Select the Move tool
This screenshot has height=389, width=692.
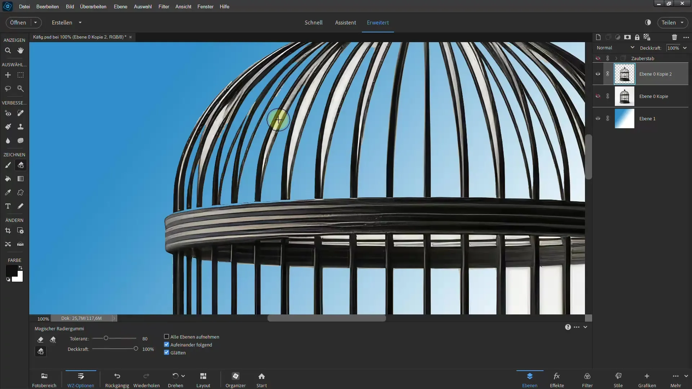coord(8,75)
